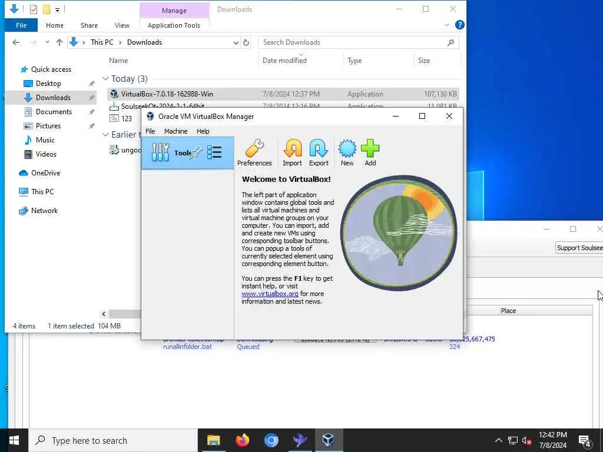This screenshot has height=452, width=603.
Task: Click the Properties quick access icon
Action: [34, 9]
